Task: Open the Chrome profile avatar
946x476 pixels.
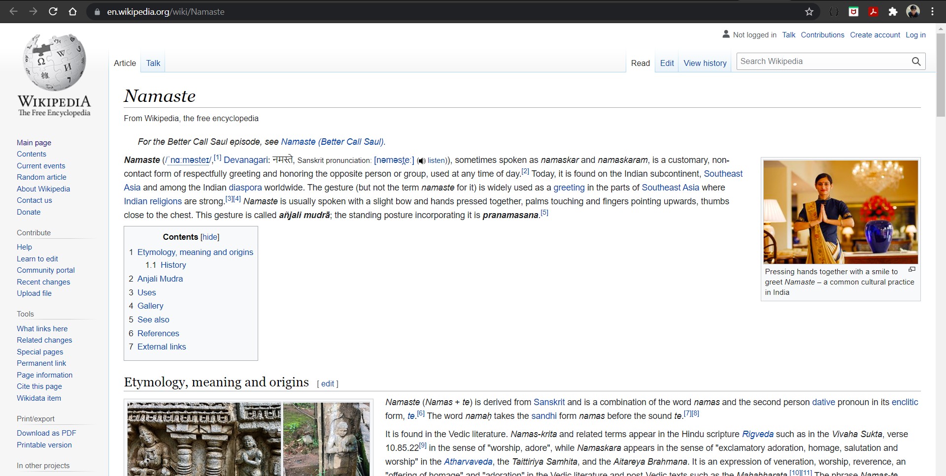Action: [x=913, y=11]
